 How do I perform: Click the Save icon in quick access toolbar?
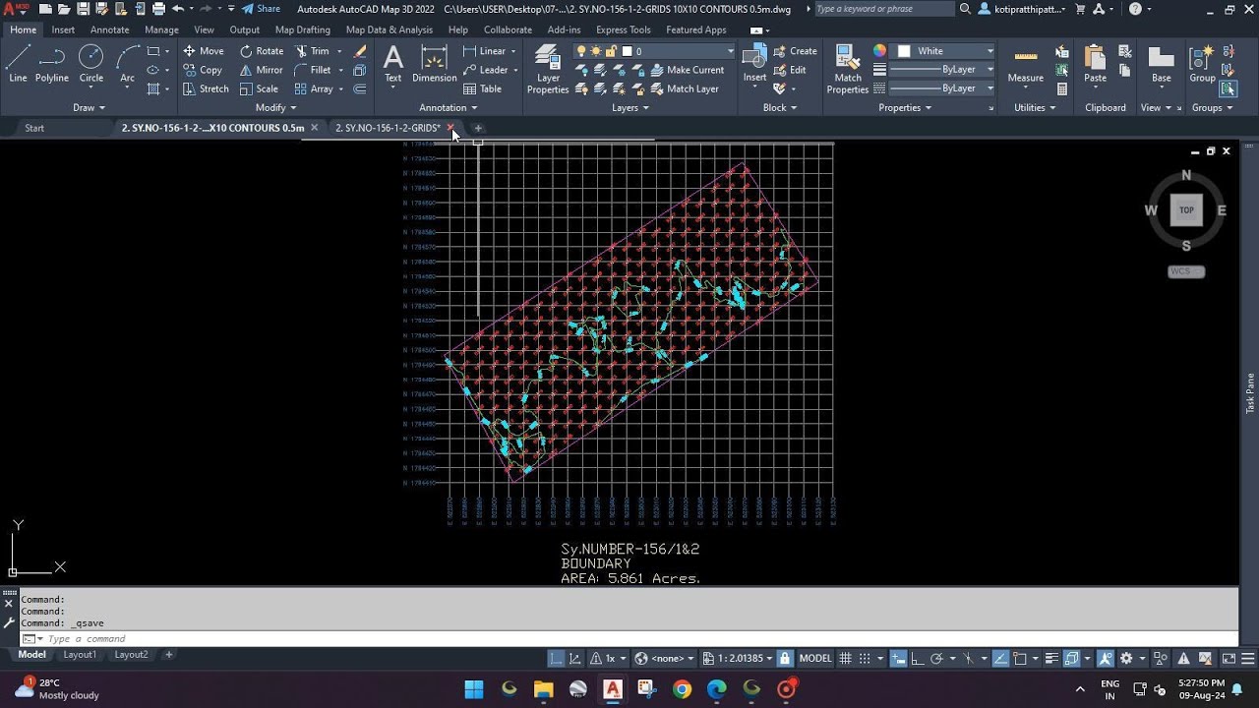click(x=84, y=9)
